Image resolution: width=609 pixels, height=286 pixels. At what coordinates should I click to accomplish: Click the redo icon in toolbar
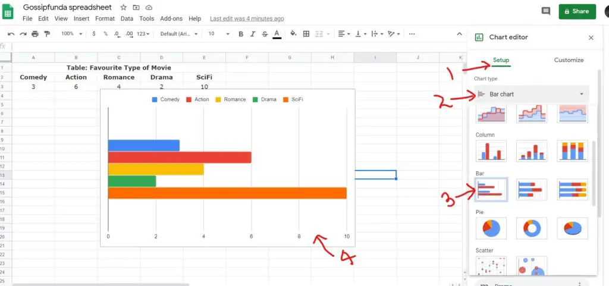[23, 34]
